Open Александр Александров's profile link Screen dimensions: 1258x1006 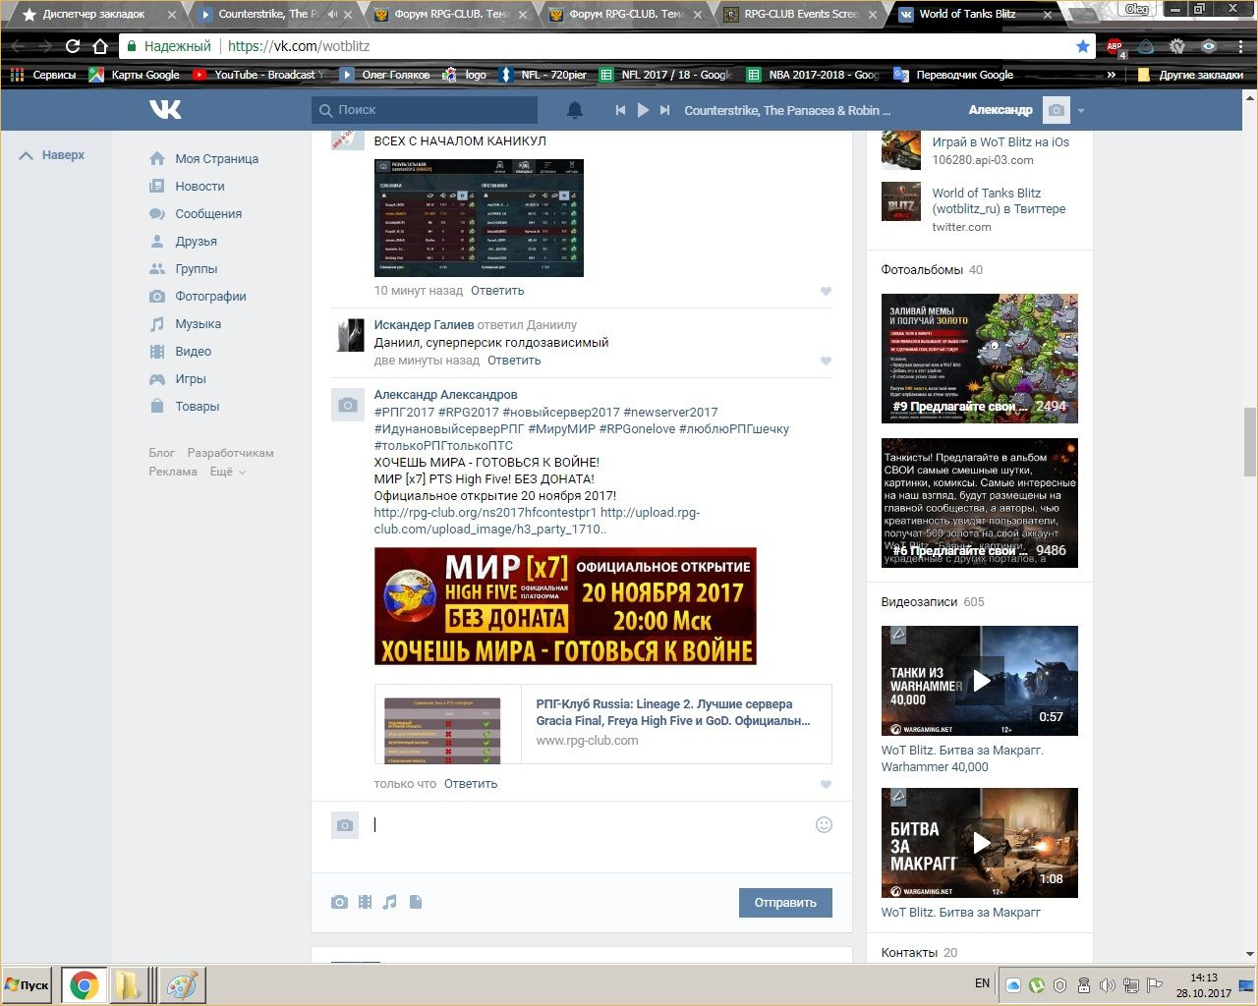pos(445,395)
